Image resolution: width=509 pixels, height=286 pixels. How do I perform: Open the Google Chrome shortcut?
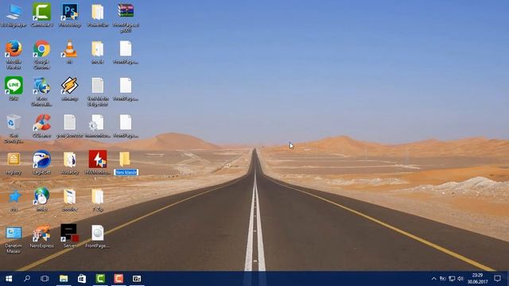41,48
